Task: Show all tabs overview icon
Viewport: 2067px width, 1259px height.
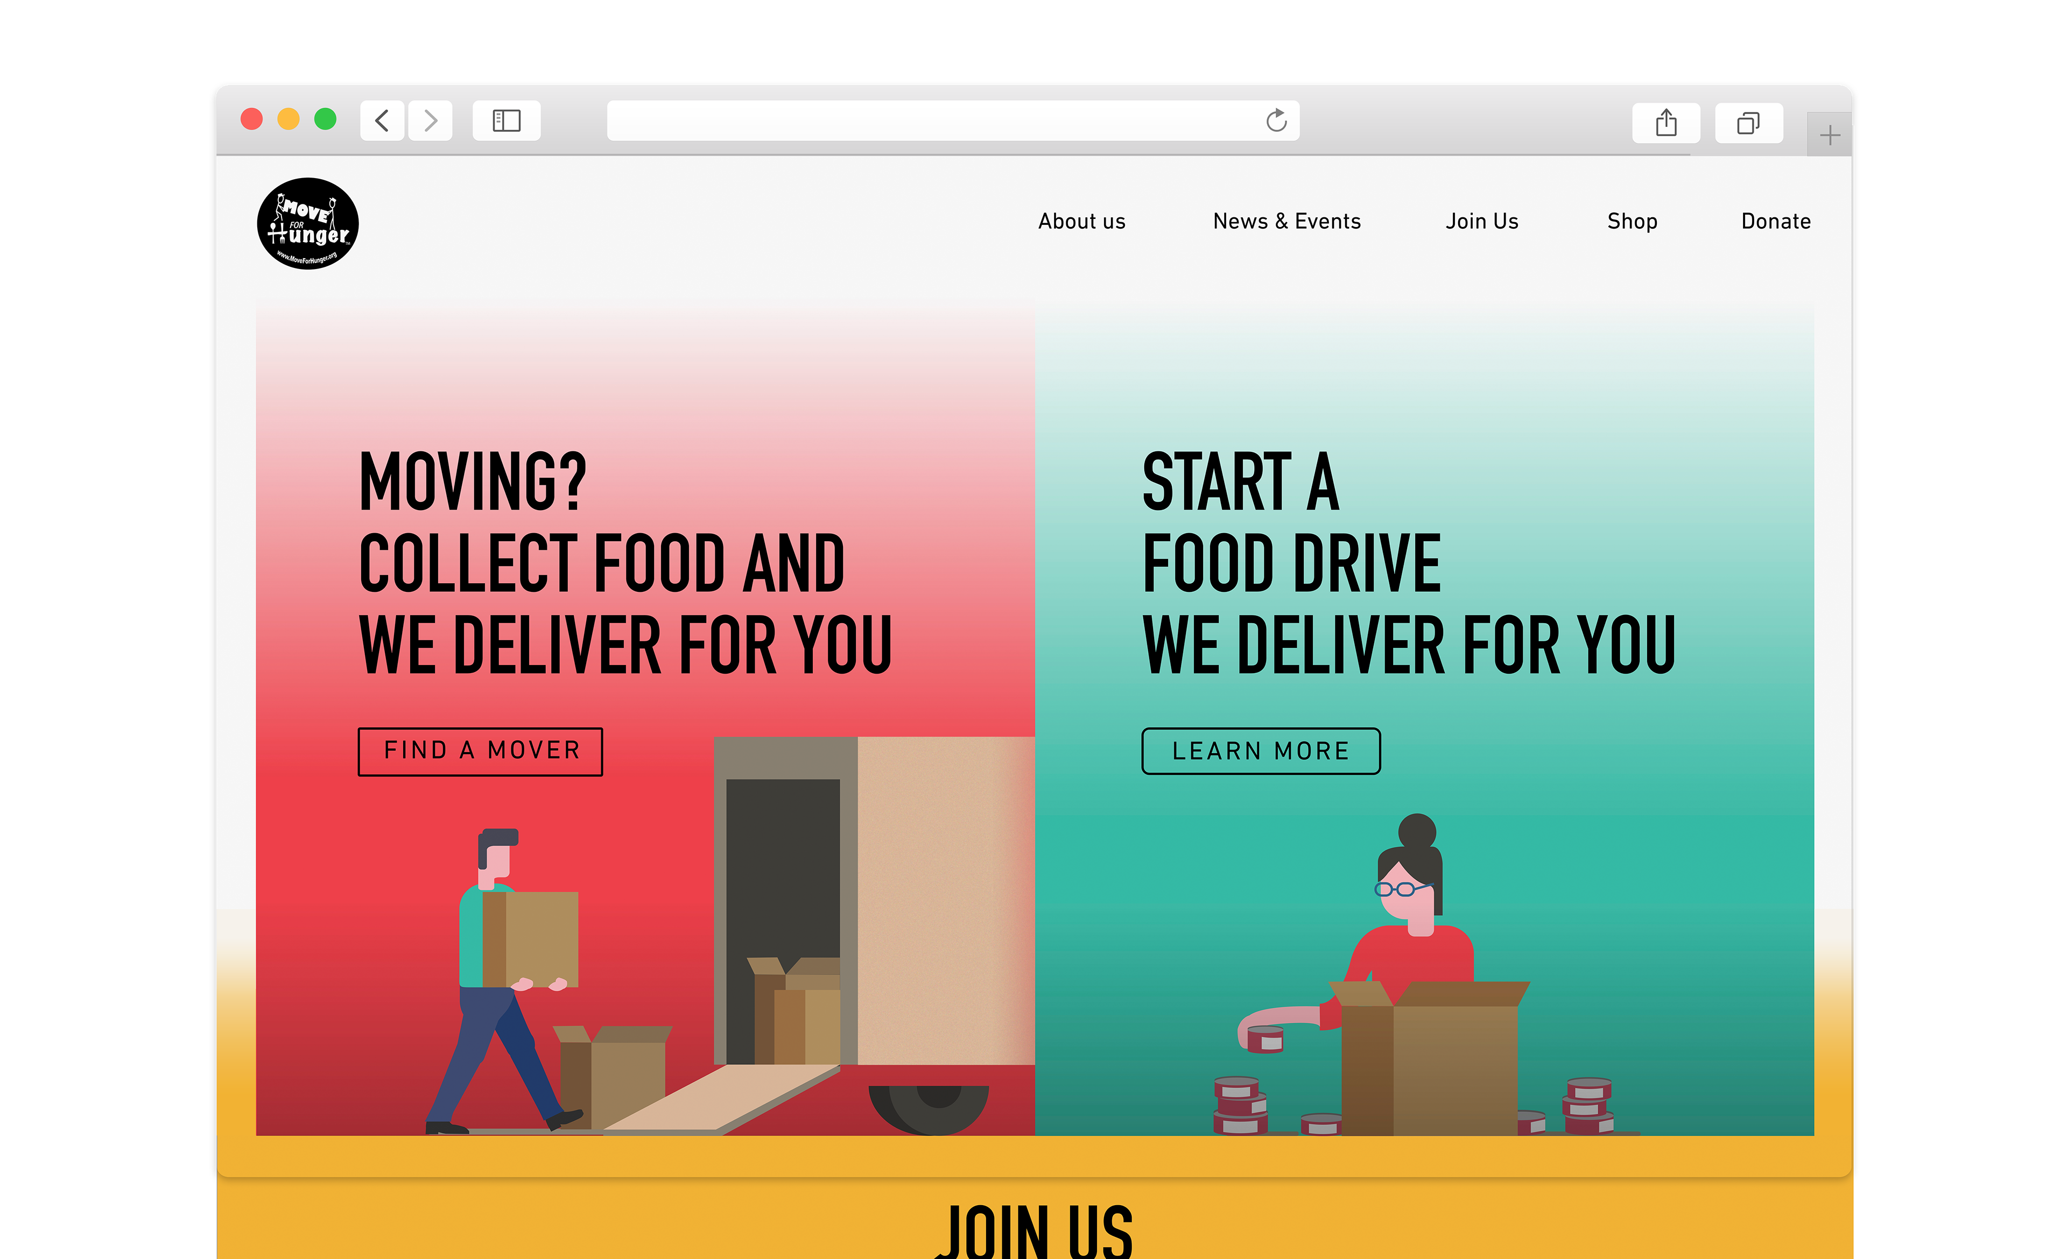Action: pos(1748,123)
